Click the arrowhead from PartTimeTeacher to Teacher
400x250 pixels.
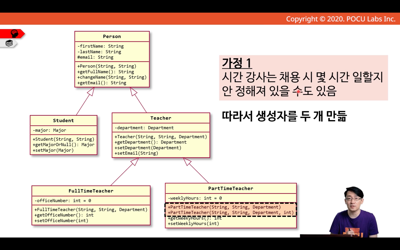(x=187, y=161)
